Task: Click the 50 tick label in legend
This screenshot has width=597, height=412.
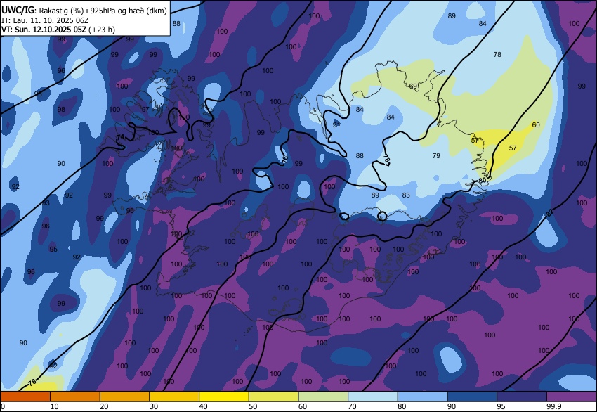Action: click(x=253, y=406)
